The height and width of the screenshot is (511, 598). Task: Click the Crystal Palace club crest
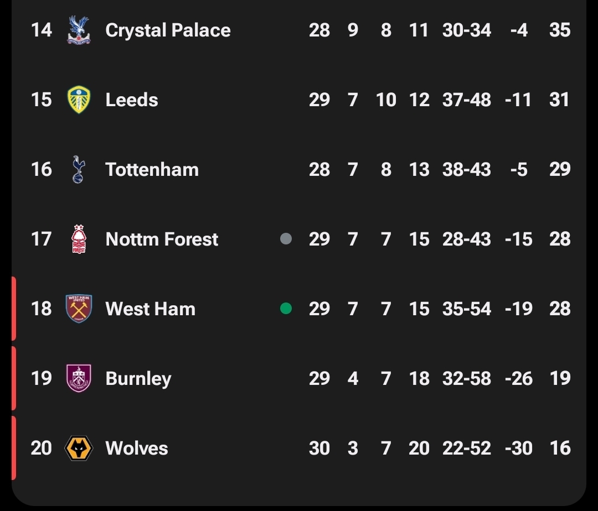79,30
